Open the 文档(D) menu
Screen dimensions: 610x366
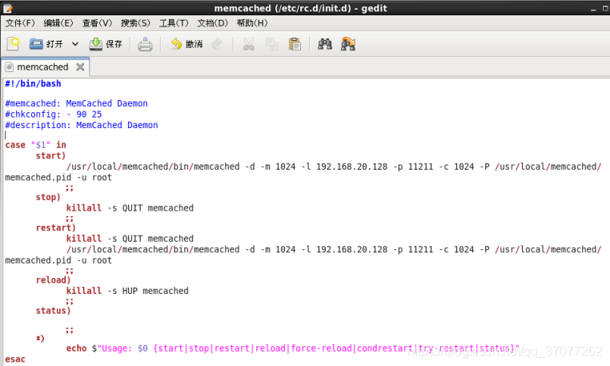212,23
